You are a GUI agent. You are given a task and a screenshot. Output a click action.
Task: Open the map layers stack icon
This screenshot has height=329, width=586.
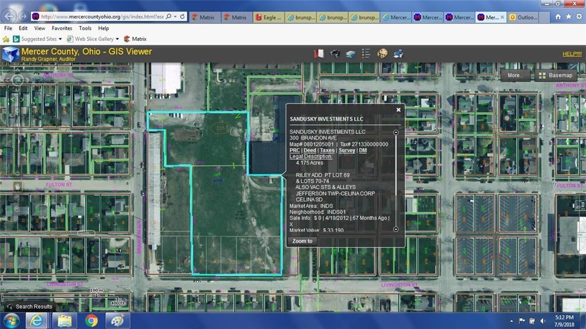[x=351, y=54]
